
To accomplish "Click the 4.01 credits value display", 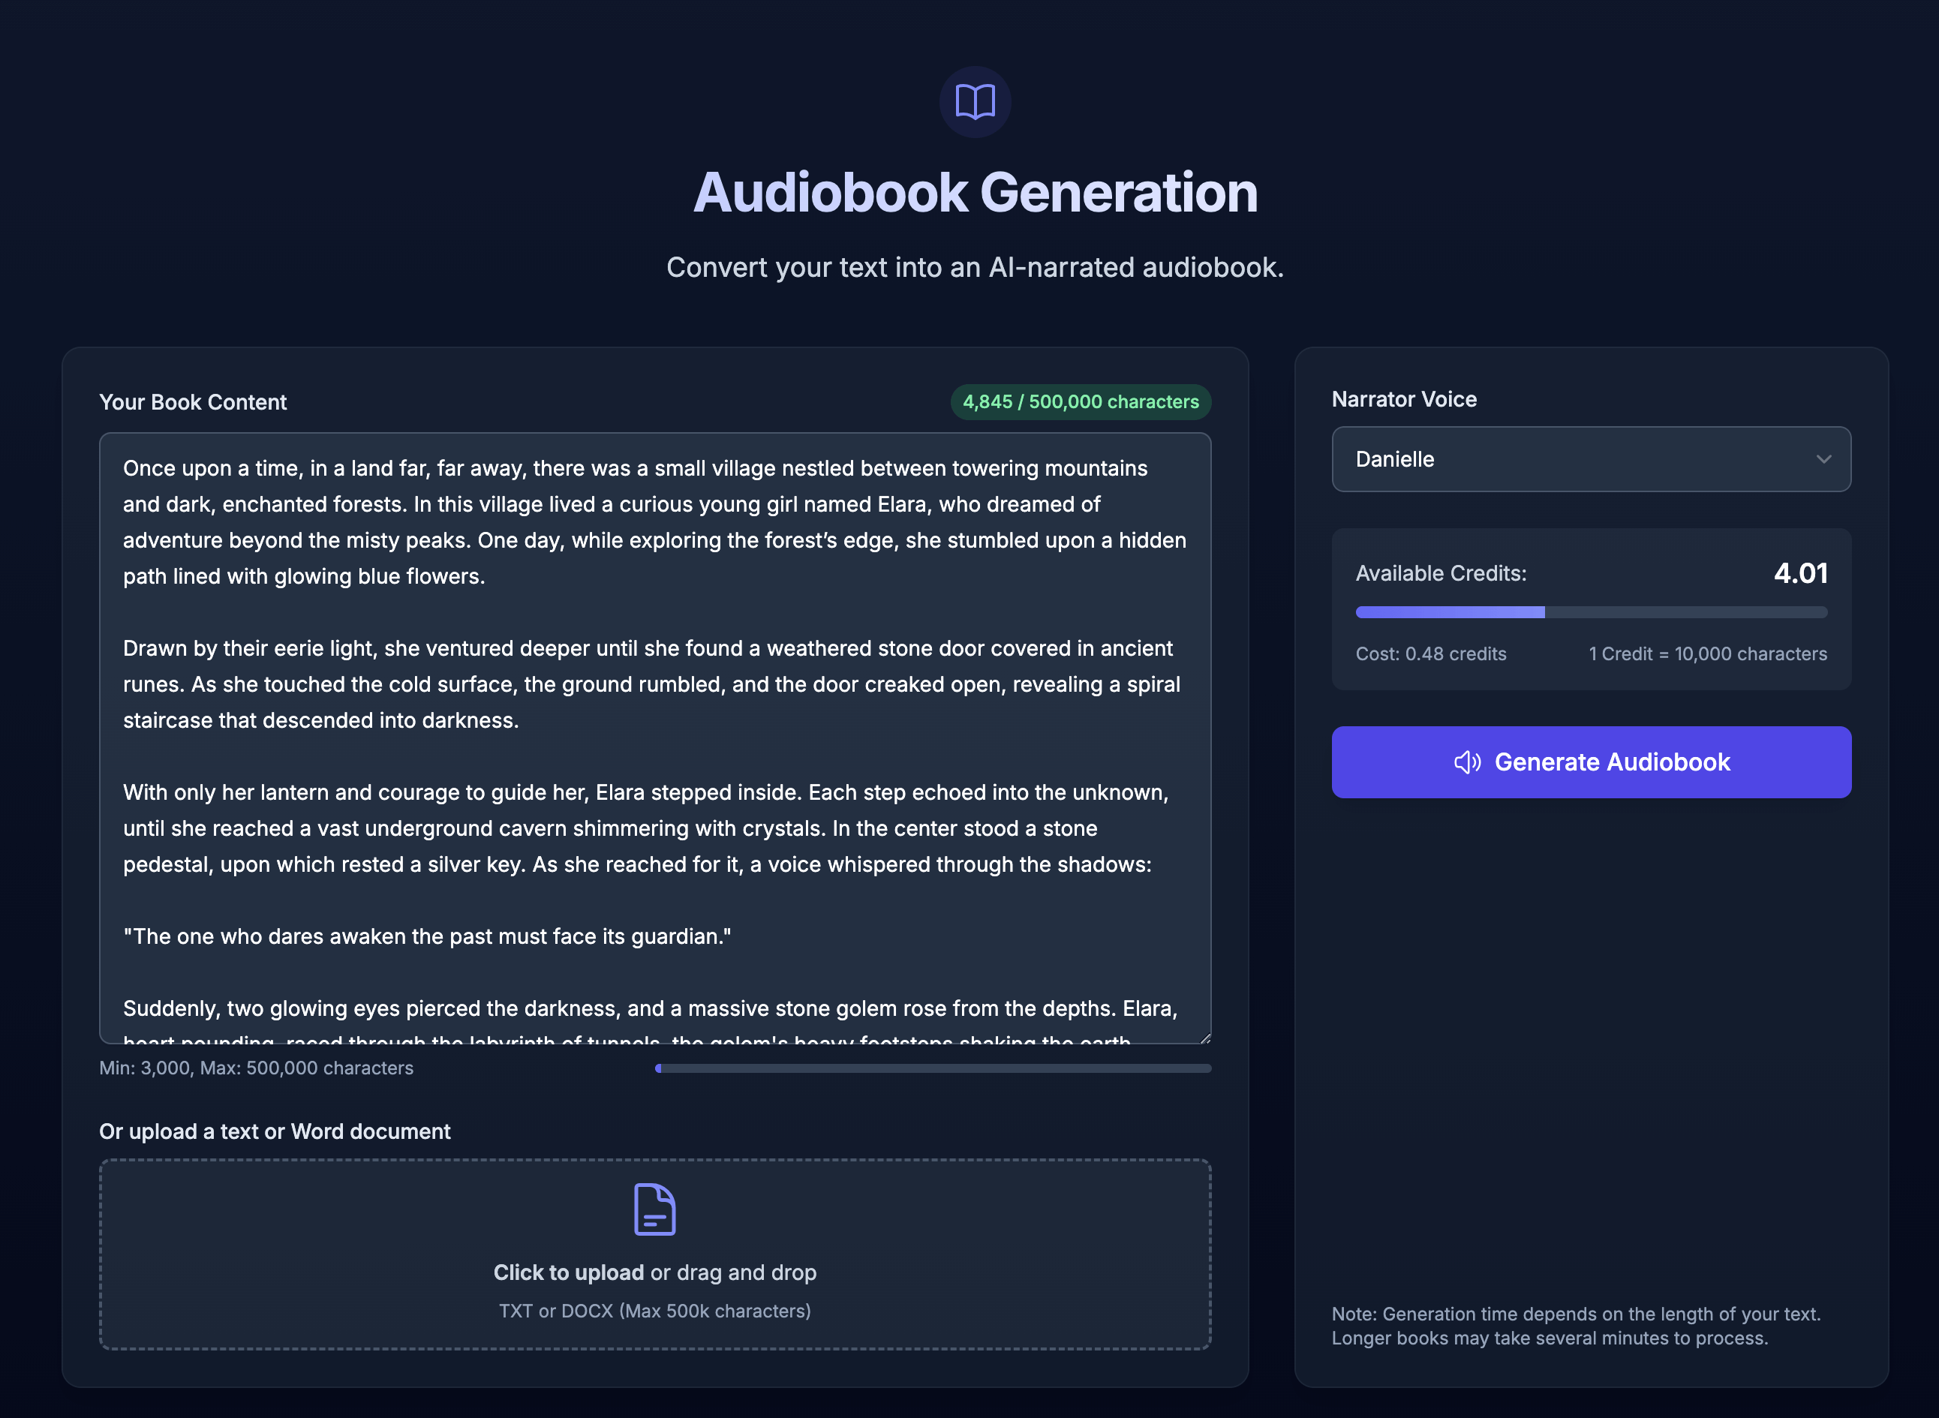I will click(1801, 572).
